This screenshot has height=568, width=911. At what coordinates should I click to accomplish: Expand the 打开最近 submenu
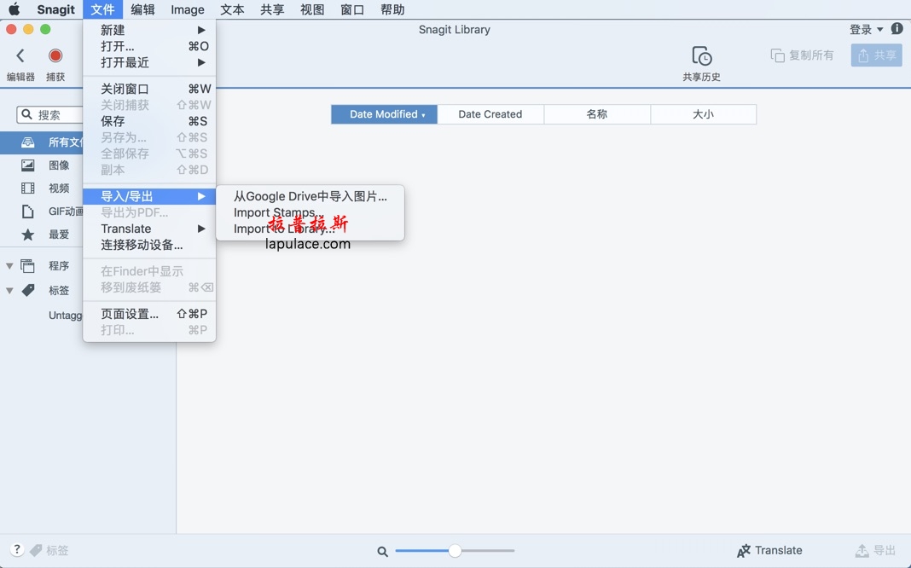pyautogui.click(x=149, y=63)
